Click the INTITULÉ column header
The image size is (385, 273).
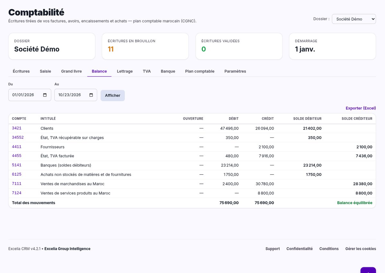(x=48, y=119)
